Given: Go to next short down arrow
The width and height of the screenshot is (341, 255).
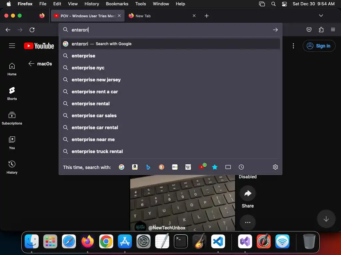Looking at the screenshot, I should (326, 219).
